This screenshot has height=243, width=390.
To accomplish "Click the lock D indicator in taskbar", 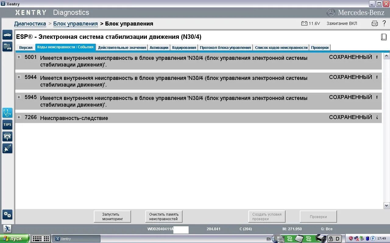I will [334, 239].
